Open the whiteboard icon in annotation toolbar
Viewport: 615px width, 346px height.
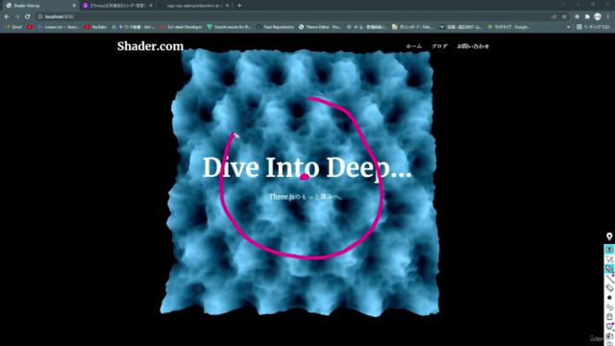[x=609, y=327]
